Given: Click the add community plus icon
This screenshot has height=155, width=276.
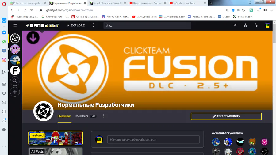Looking at the screenshot, I should click(15, 92).
